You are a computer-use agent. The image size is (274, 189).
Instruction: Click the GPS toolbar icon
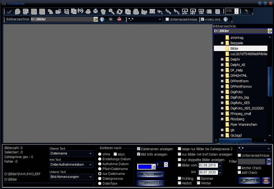coord(160,12)
